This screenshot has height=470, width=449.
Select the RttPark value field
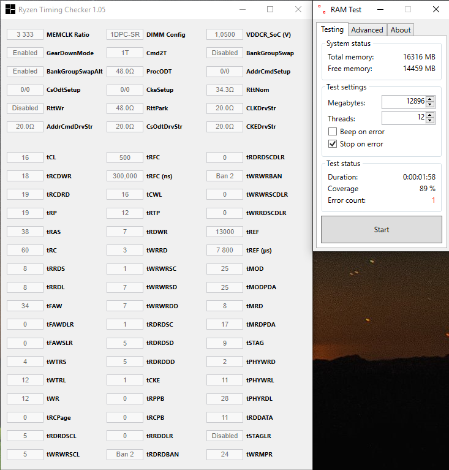125,108
